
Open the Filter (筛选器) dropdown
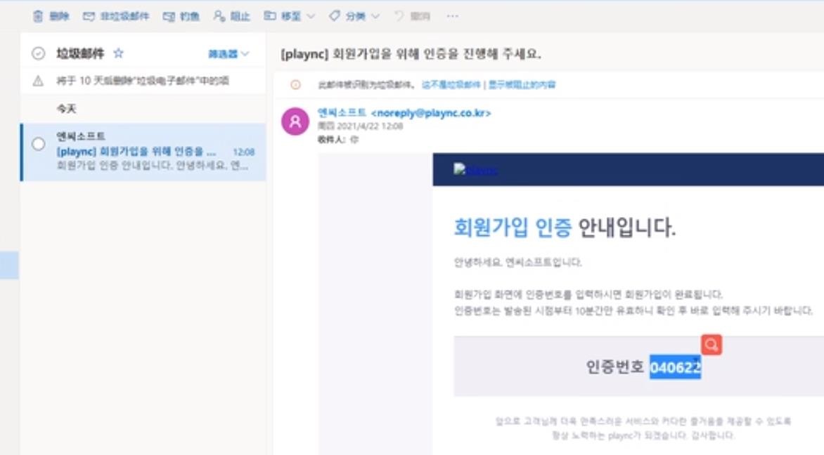(228, 54)
